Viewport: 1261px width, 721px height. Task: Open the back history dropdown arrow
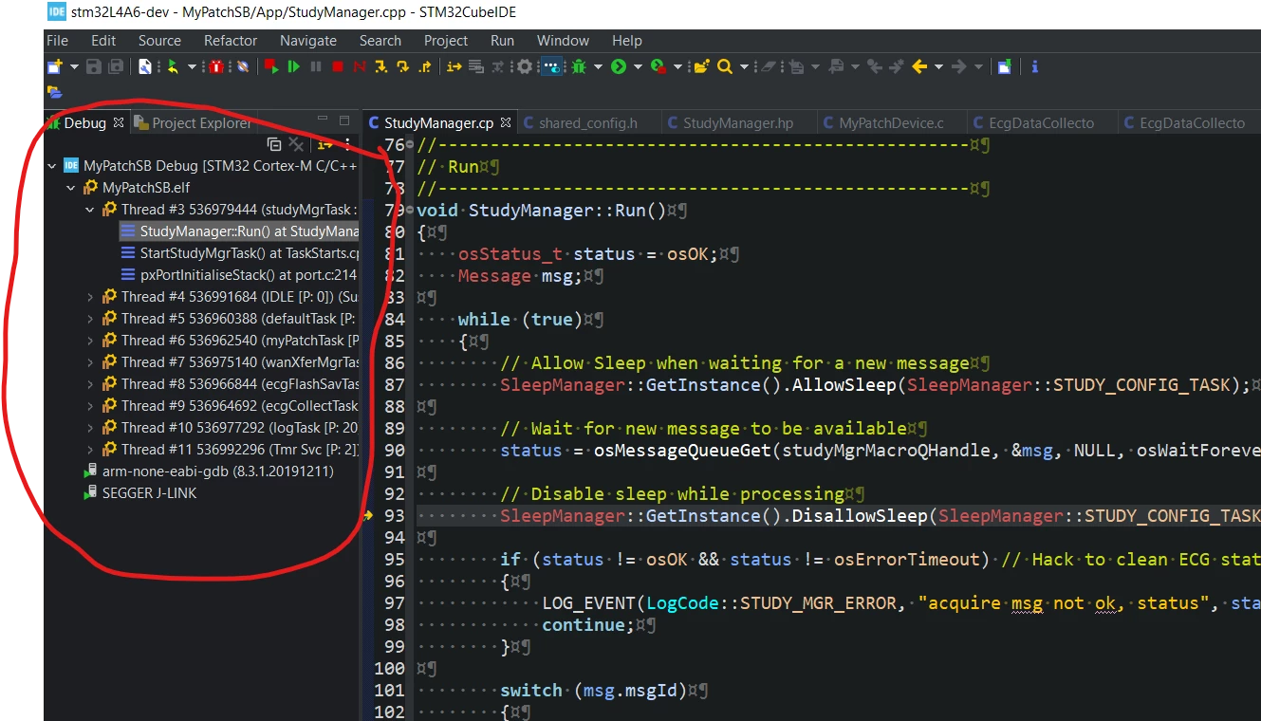point(938,66)
